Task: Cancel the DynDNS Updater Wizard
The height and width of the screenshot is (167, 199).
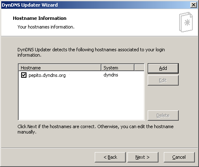Action: coord(179,157)
